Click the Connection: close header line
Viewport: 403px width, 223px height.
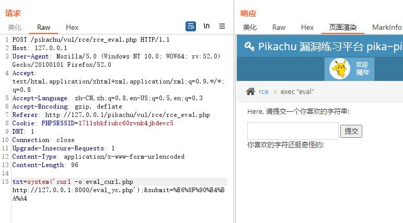pyautogui.click(x=43, y=140)
